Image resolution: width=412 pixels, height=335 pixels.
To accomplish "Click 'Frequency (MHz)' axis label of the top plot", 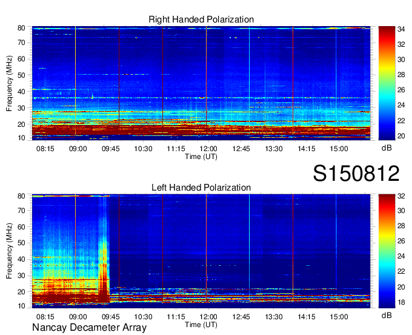I will (x=9, y=83).
